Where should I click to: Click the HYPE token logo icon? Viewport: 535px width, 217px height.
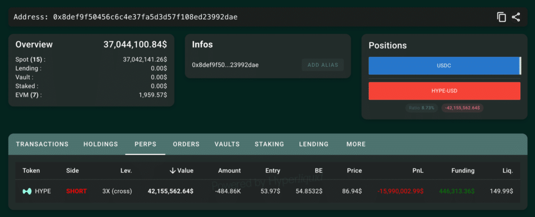27,191
